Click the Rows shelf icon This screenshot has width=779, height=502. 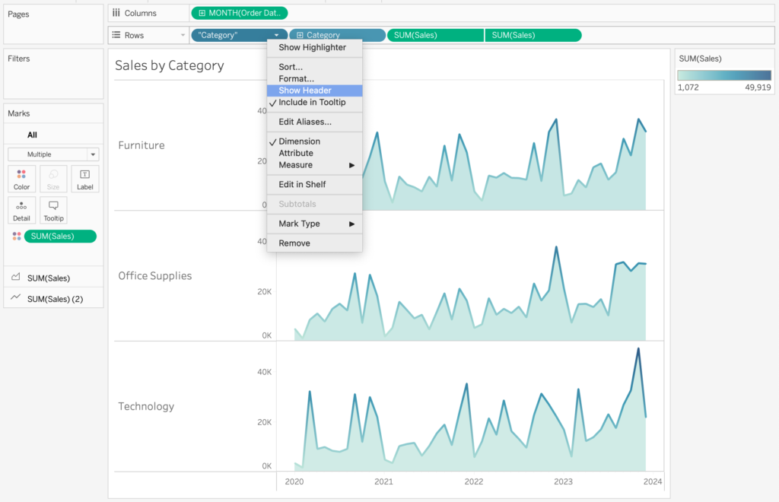coord(116,35)
